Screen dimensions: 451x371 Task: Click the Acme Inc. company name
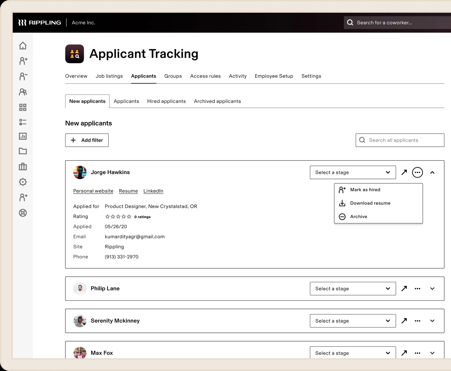(x=83, y=23)
